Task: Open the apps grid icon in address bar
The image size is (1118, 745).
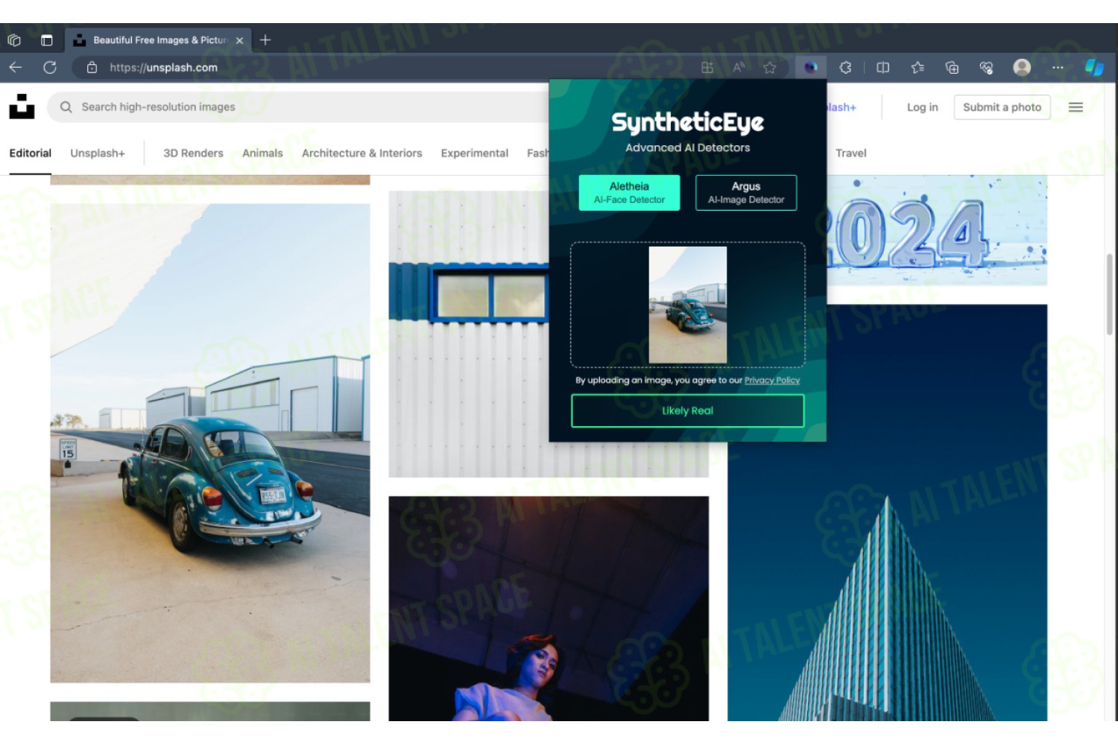Action: [707, 67]
